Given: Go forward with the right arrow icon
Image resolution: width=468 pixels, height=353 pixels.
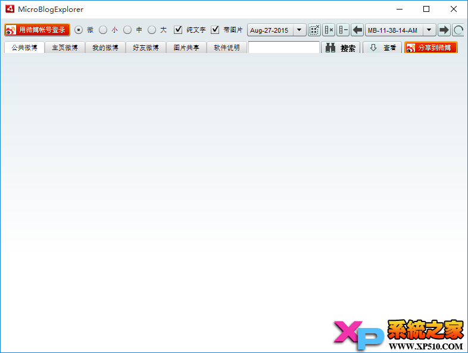Looking at the screenshot, I should click(444, 30).
